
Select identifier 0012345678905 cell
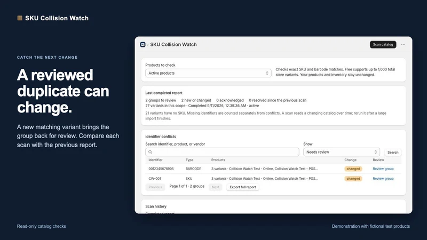pos(161,169)
